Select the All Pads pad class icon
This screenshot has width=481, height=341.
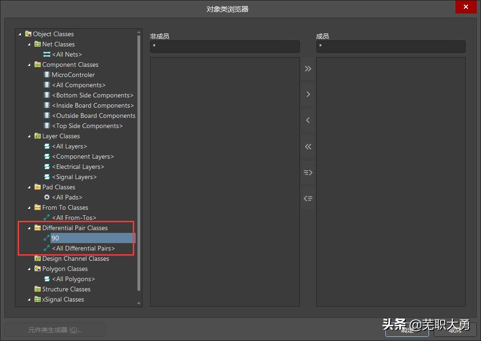click(x=47, y=197)
